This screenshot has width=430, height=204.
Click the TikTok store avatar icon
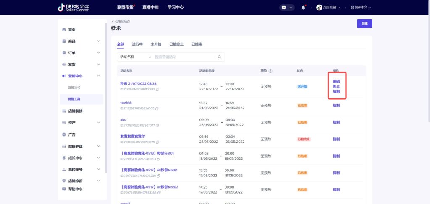click(x=319, y=8)
